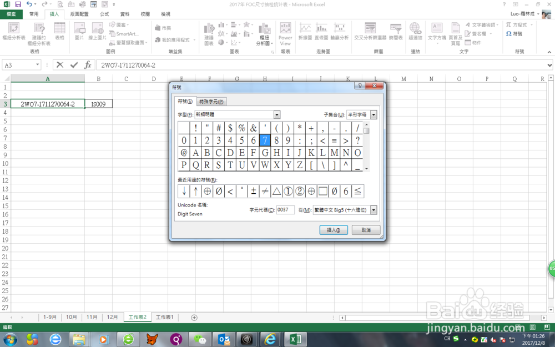Insert Column sparkline
This screenshot has width=555, height=347.
click(x=321, y=31)
